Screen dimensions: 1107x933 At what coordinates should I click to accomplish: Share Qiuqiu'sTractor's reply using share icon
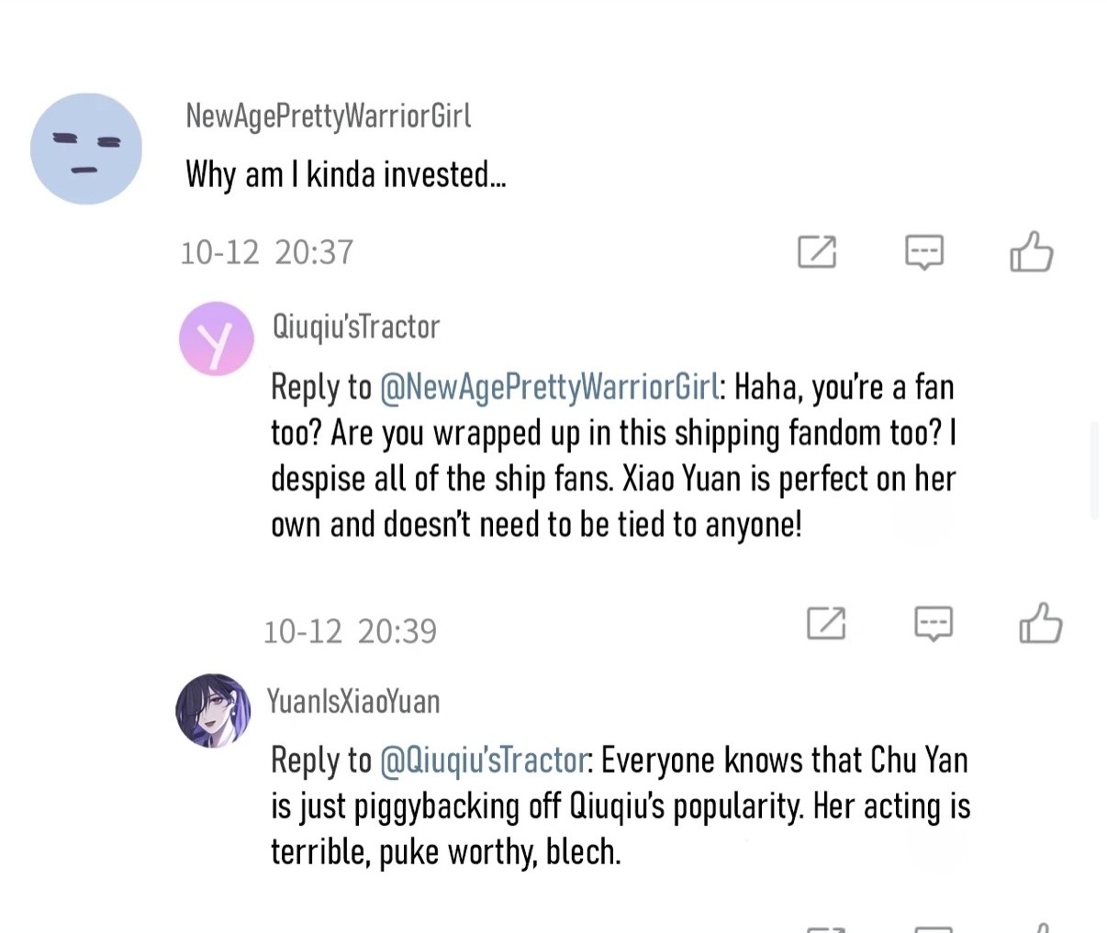pos(826,623)
